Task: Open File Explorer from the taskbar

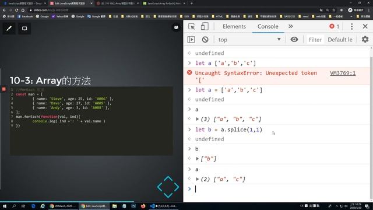Action: (114, 206)
